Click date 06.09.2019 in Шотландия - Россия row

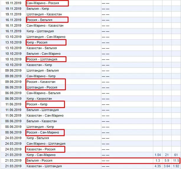[13, 87]
